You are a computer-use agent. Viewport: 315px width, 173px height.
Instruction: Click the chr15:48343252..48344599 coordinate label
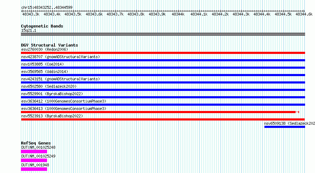coord(47,7)
